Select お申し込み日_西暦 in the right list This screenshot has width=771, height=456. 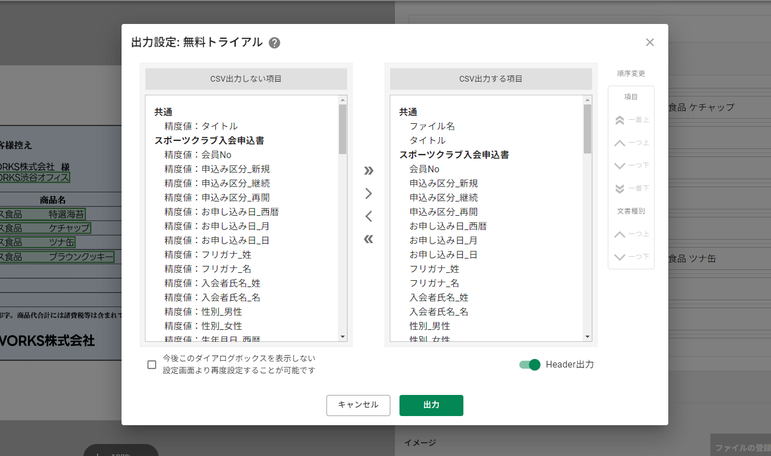448,226
